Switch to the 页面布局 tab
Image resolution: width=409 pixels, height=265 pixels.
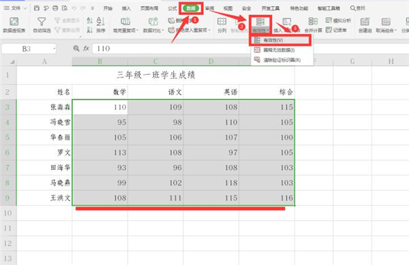pos(149,8)
